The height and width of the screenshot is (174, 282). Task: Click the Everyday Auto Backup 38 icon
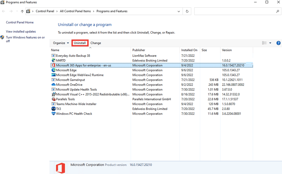(53, 55)
